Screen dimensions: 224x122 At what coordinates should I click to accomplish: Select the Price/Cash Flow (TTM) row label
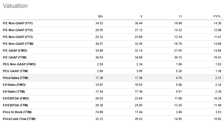pos(19,119)
